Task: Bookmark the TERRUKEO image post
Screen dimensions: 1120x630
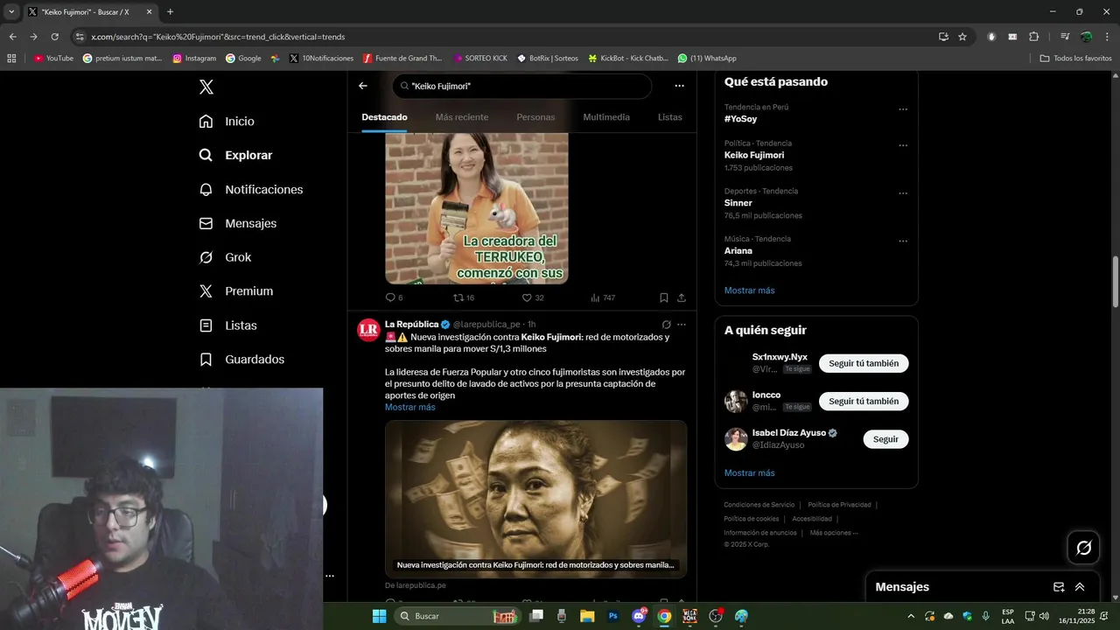Action: coord(664,297)
